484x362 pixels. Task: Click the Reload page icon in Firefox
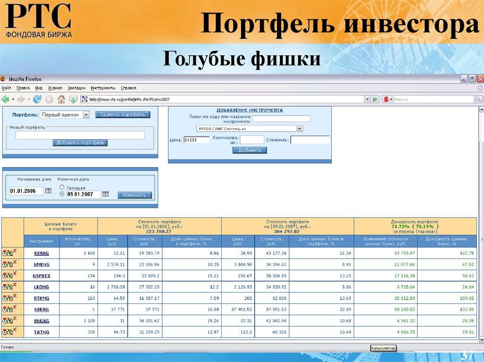click(36, 99)
